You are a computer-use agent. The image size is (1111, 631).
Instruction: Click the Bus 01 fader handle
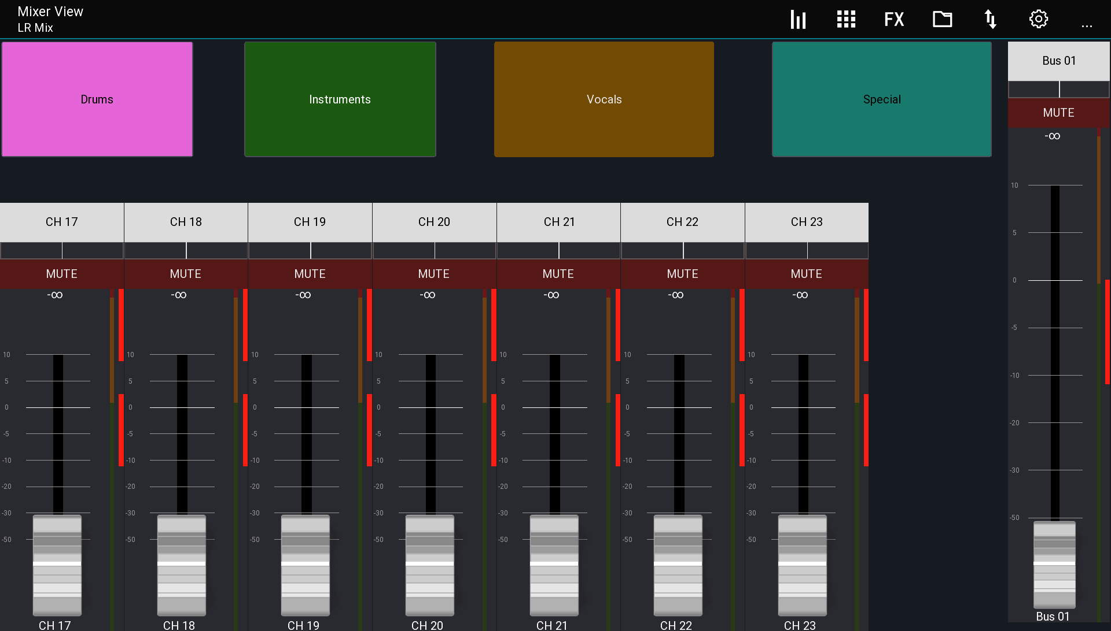point(1054,564)
